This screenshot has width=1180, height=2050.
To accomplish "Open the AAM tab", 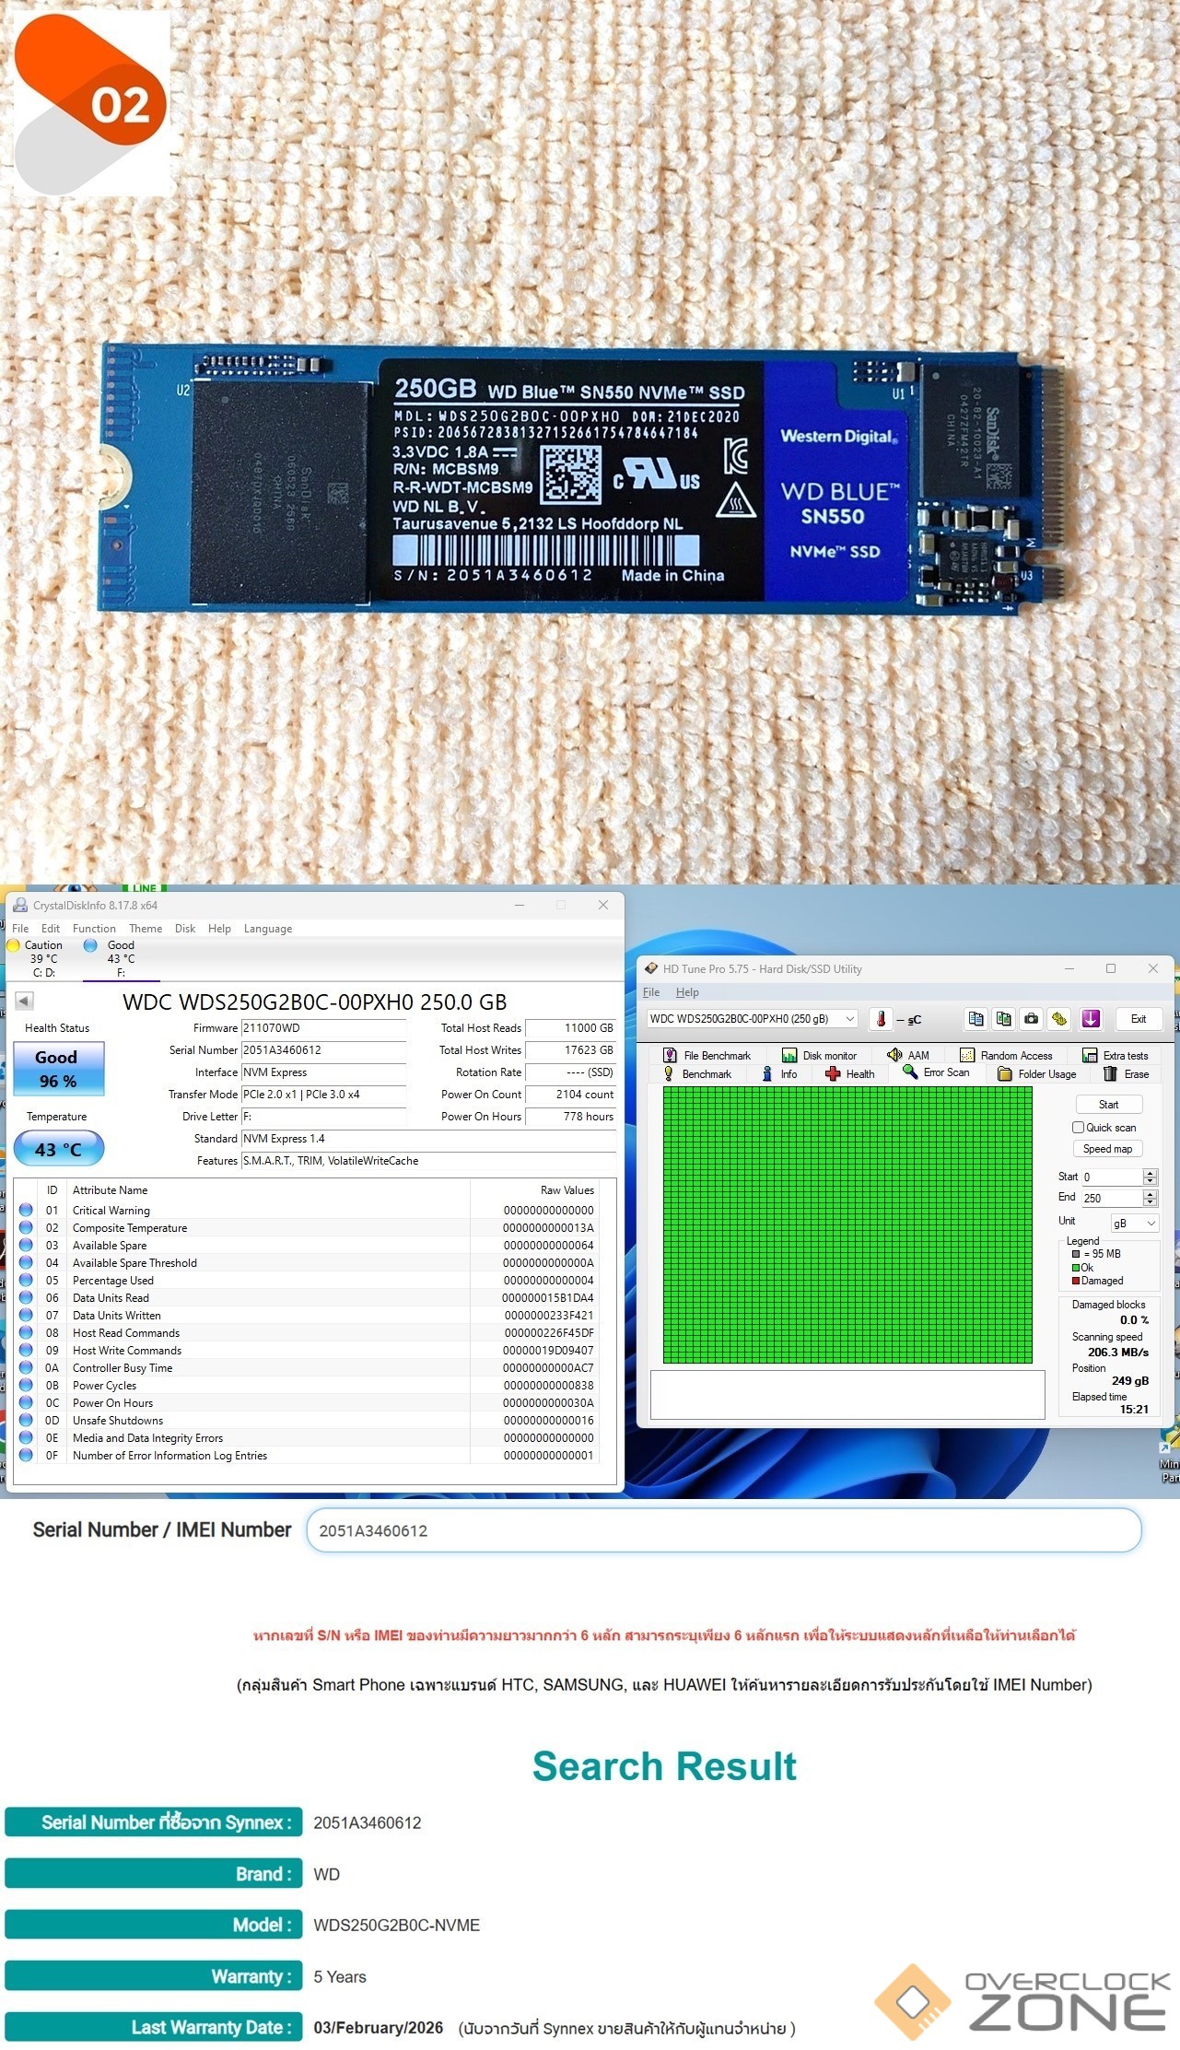I will click(x=907, y=1056).
